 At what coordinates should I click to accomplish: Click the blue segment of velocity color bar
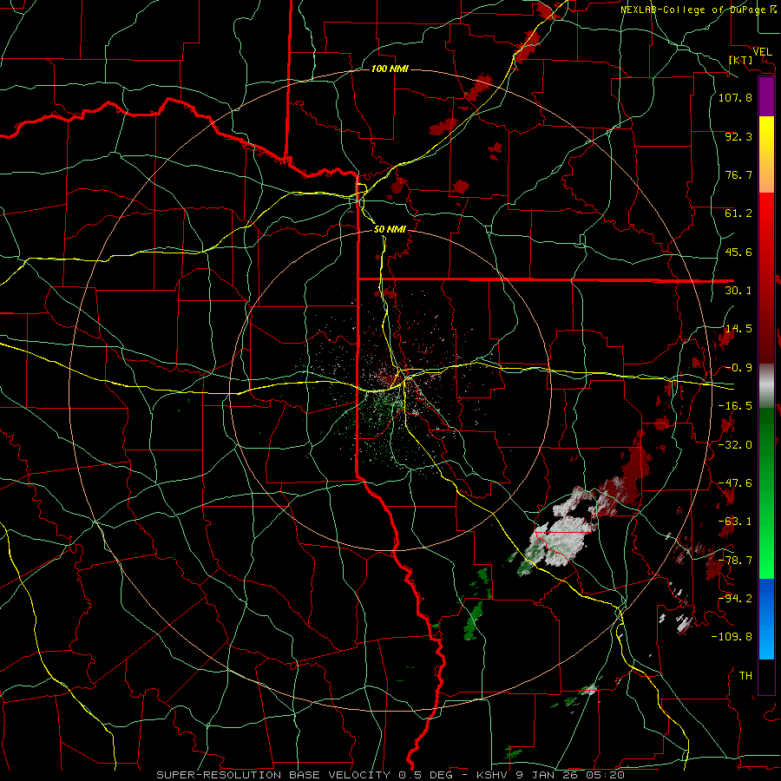point(766,619)
